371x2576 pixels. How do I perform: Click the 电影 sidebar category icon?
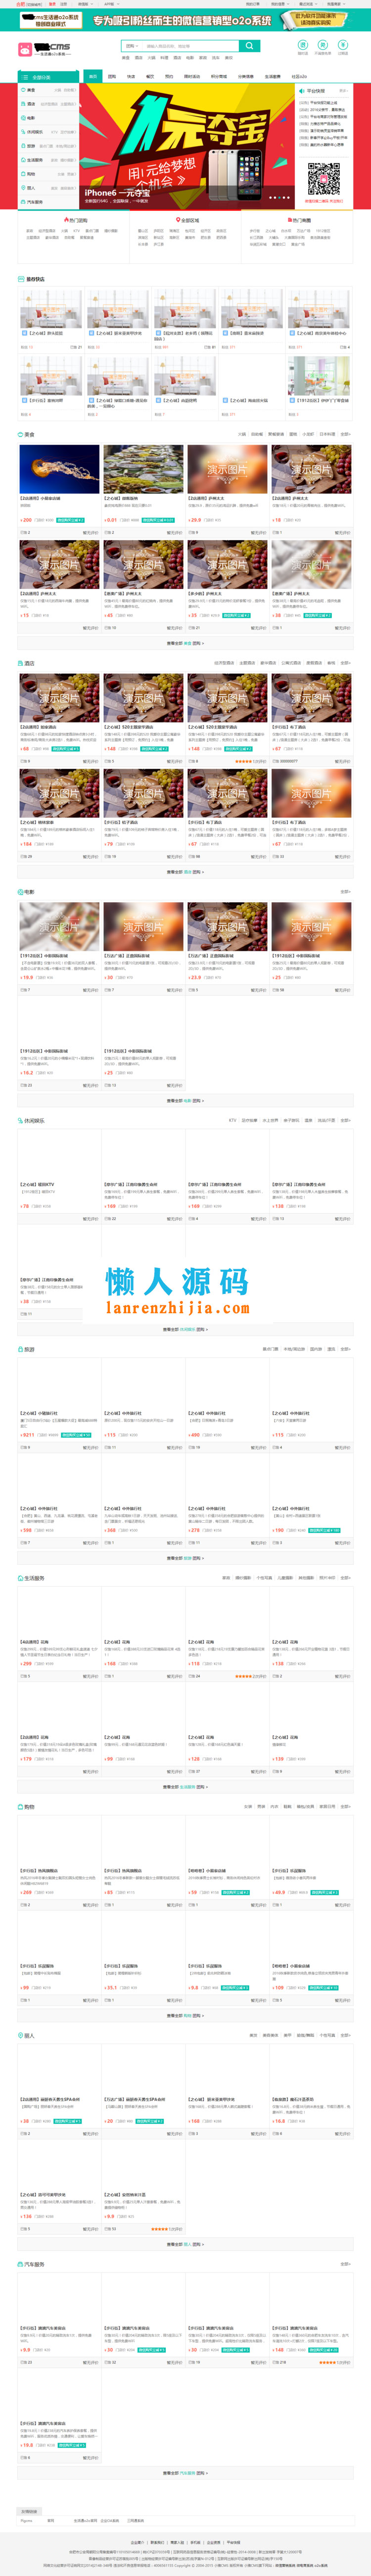coord(23,118)
